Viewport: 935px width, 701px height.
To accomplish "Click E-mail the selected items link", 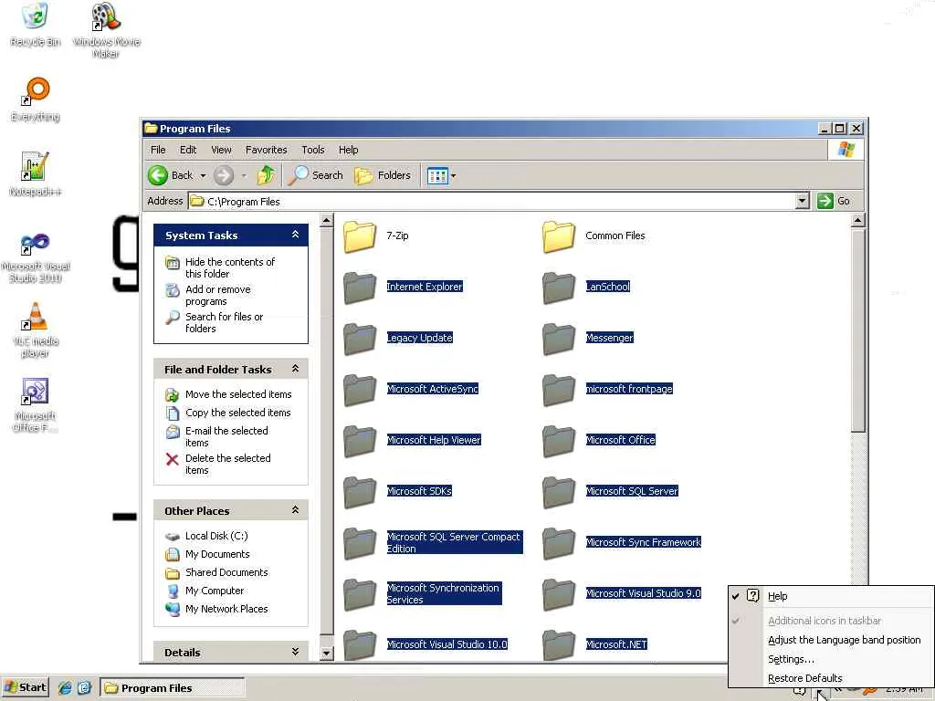I will click(x=226, y=436).
